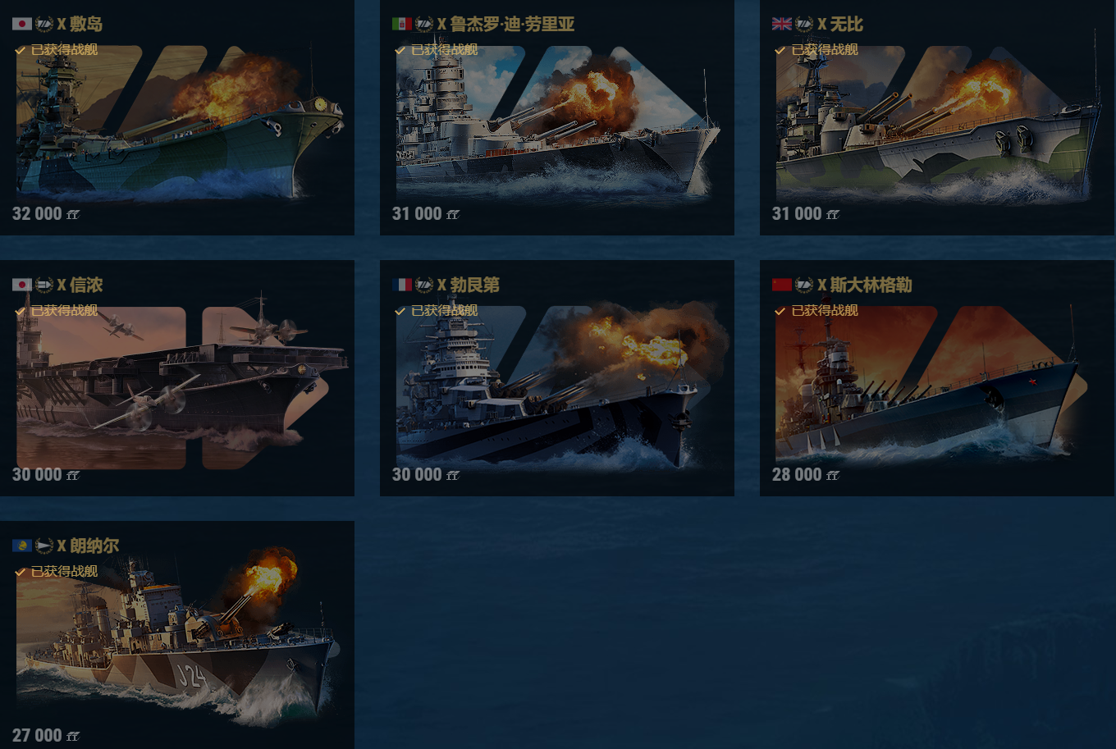Open the 朗纳尔 destroyer J24 artwork
1116x749 pixels.
176,640
